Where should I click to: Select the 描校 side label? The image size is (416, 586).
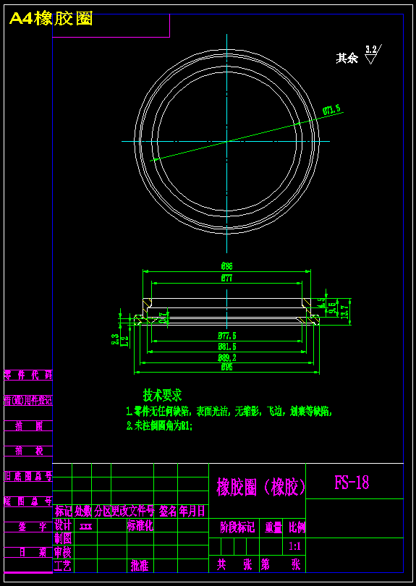point(29,451)
